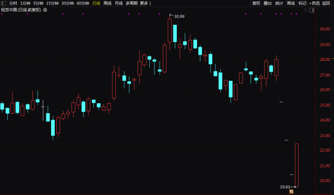
Task: Click the rightmost magenta event dot
Action: (x=296, y=14)
